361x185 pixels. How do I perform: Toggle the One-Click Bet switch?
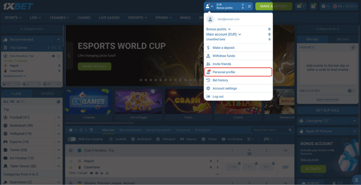pos(351,91)
